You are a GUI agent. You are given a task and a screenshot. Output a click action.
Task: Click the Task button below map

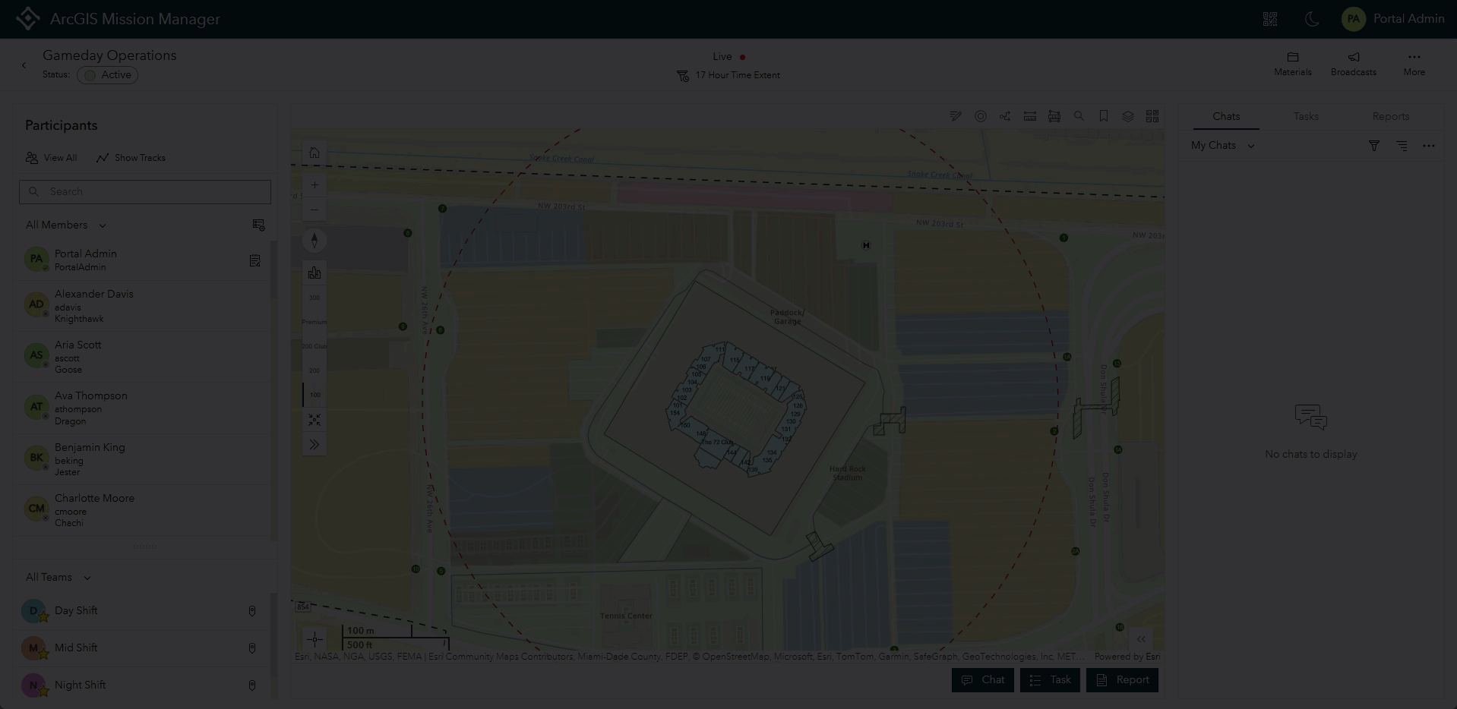point(1050,680)
